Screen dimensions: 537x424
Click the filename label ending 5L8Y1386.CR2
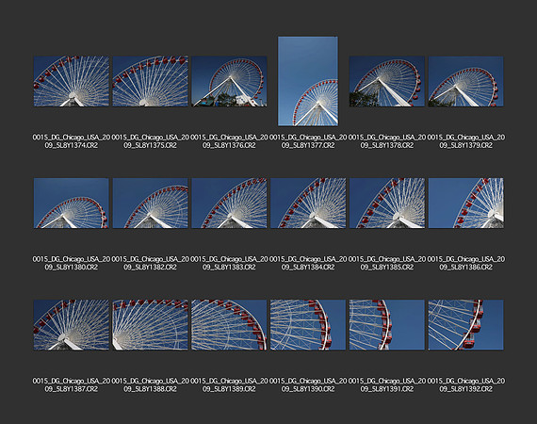[x=465, y=263]
